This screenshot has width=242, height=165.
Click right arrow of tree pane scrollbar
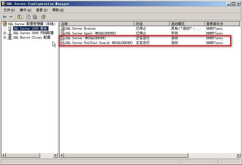(55, 155)
